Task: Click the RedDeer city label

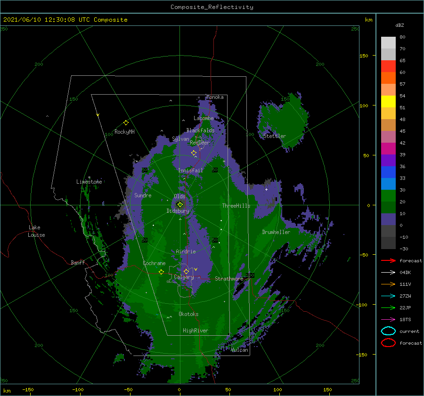Action: 200,143
